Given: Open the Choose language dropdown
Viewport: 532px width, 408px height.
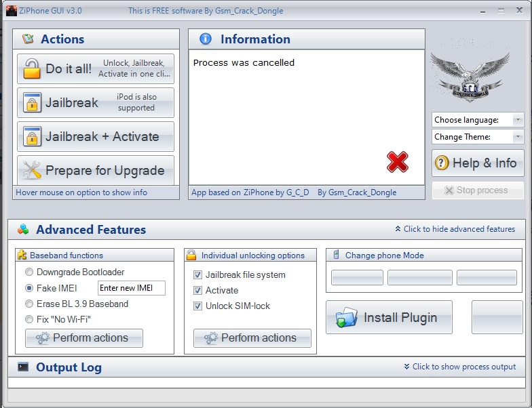Looking at the screenshot, I should coord(478,119).
